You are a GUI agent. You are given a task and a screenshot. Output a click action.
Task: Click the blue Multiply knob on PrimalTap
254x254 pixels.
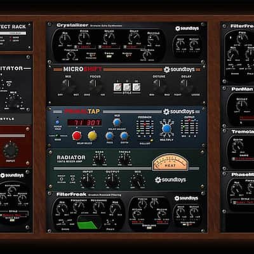pos(167,128)
